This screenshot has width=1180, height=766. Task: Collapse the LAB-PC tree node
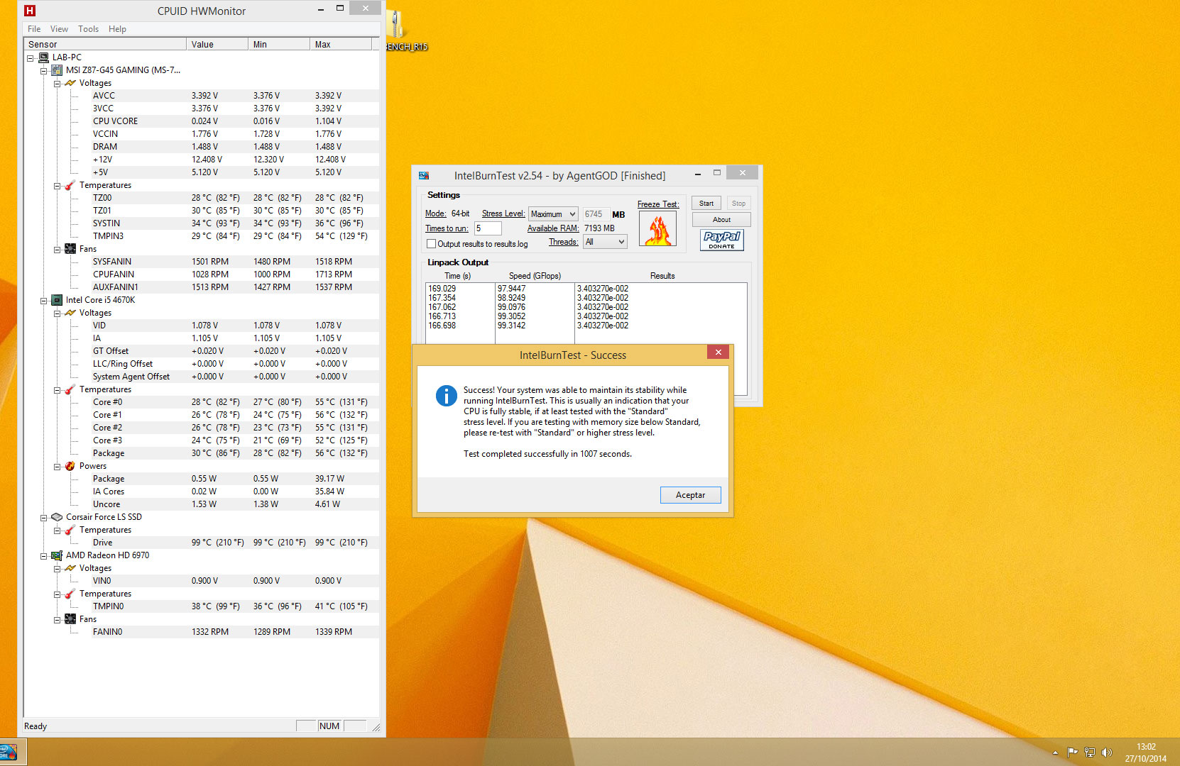pyautogui.click(x=30, y=58)
